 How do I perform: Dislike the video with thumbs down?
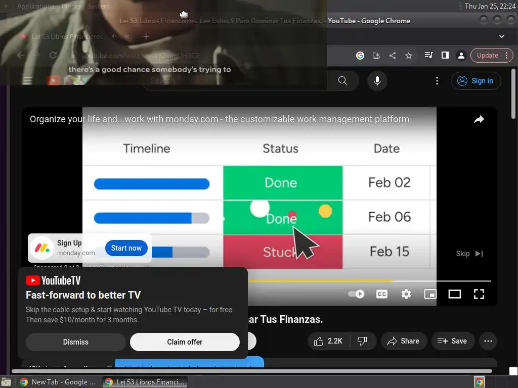pos(362,341)
